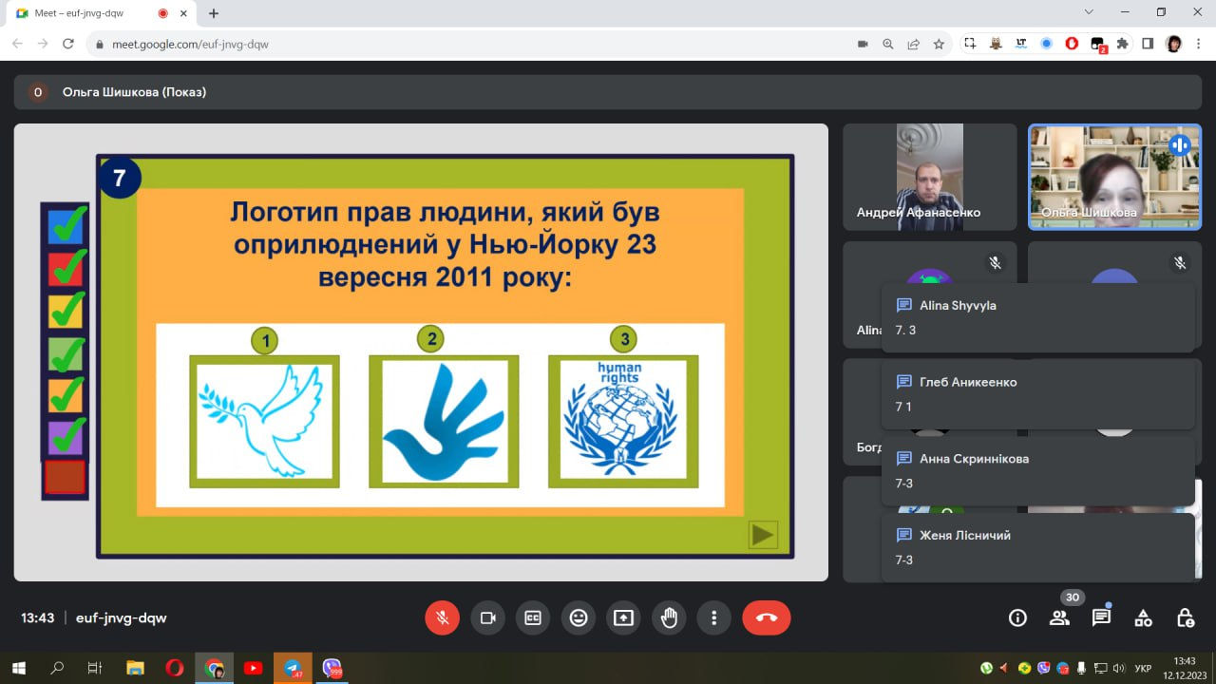Open the Chrome profile avatar
1216x684 pixels.
coord(1174,44)
